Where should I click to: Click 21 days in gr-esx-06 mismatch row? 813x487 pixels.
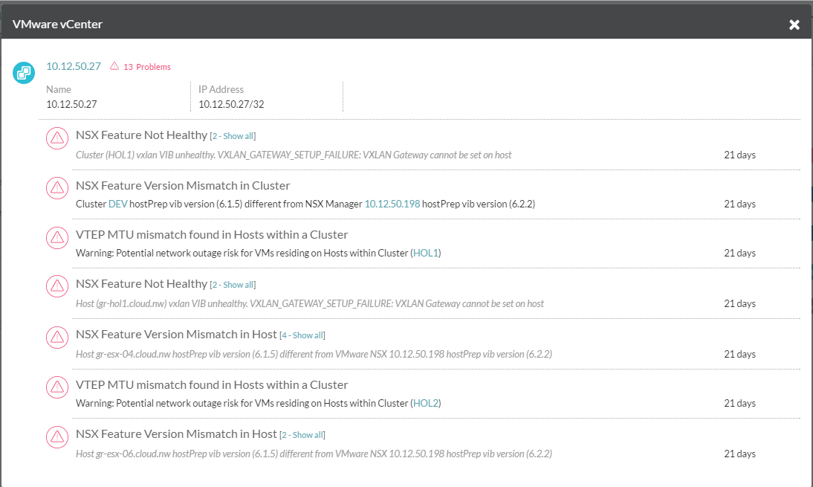(740, 454)
